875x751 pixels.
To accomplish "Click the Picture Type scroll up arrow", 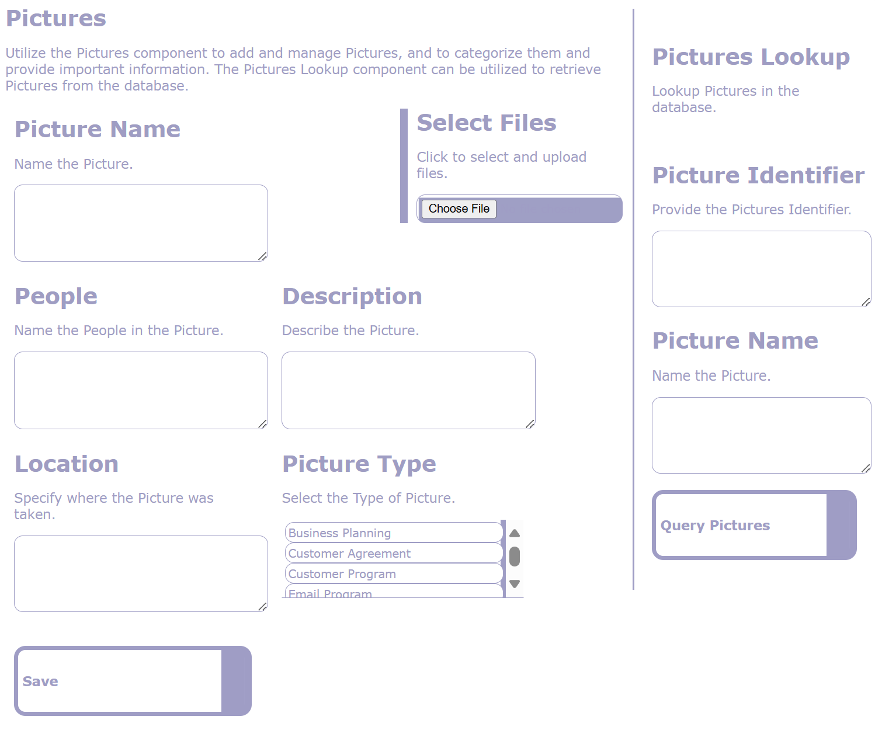I will pyautogui.click(x=515, y=533).
